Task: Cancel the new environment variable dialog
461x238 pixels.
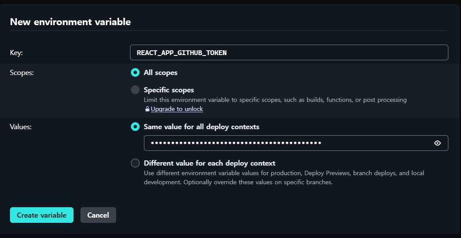Action: pos(98,215)
